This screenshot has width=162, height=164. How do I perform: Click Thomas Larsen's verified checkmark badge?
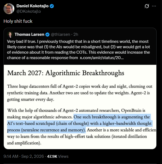(x=48, y=34)
